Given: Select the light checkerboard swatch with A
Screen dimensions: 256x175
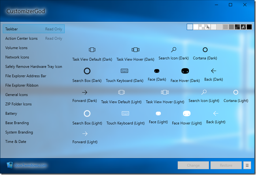Looking at the screenshot, I should click(208, 27).
